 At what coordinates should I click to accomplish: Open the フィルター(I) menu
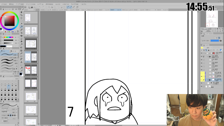pos(66,4)
